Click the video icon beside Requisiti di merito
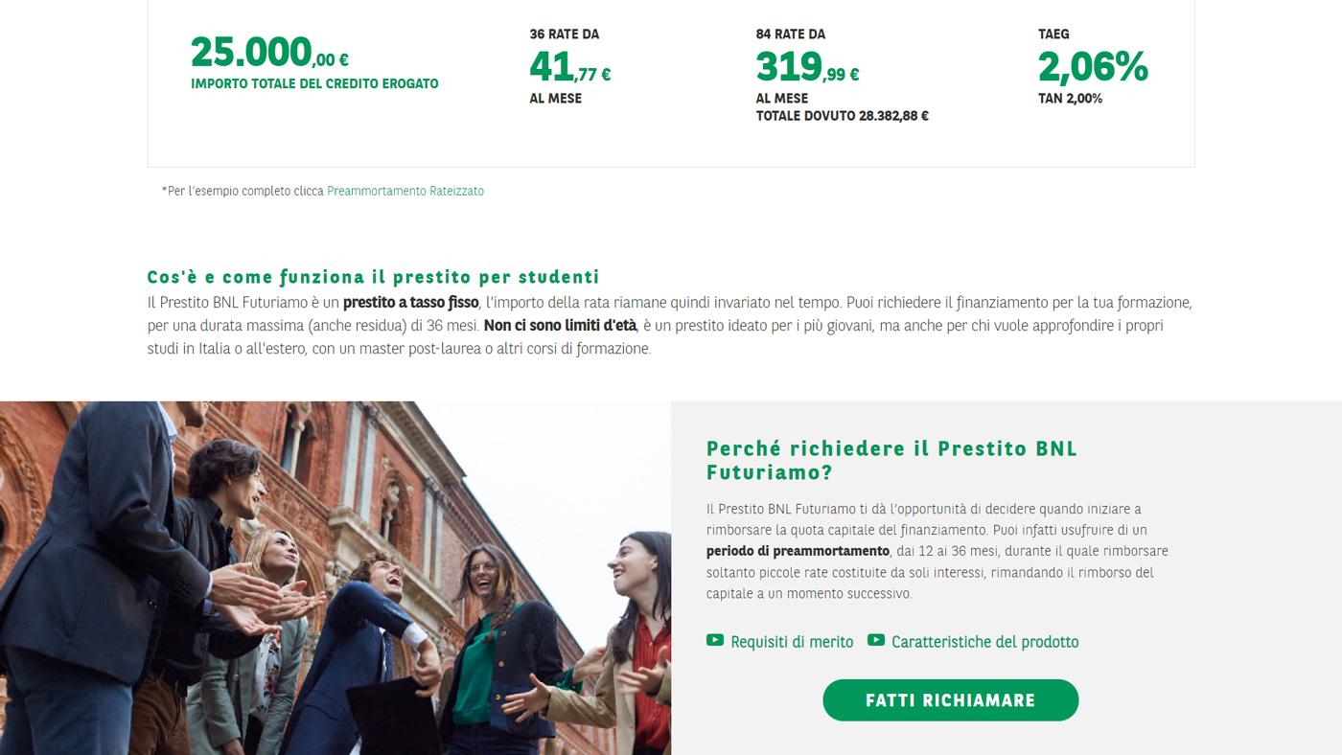 715,640
